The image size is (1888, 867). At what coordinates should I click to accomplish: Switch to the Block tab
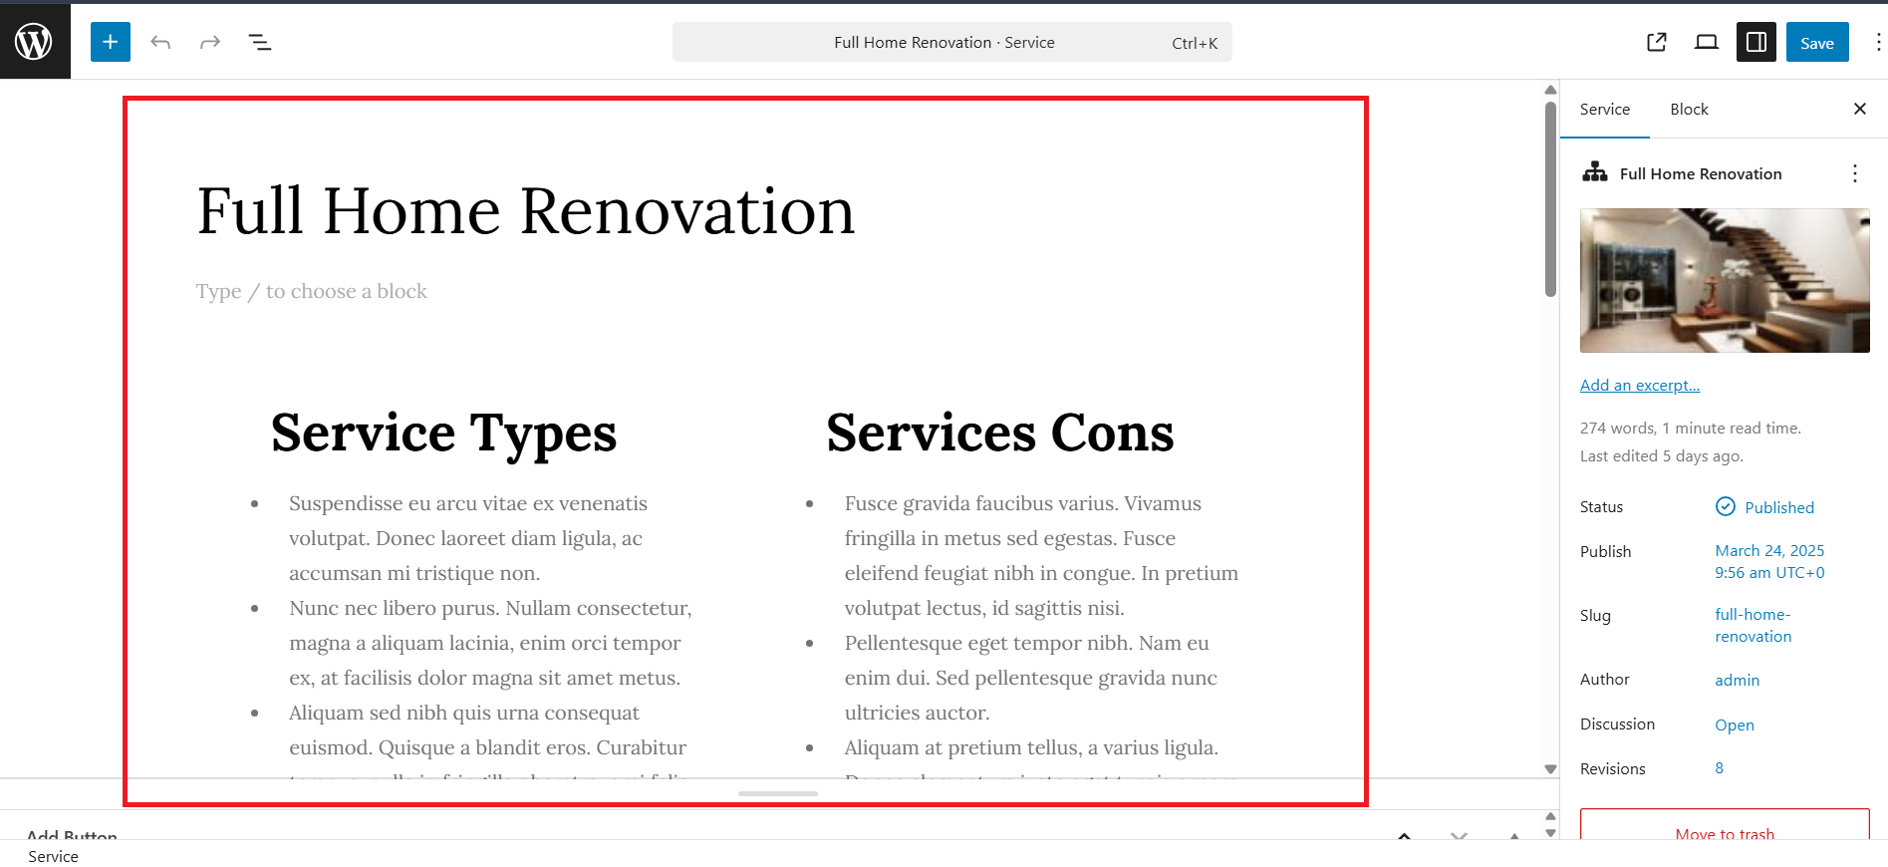tap(1689, 109)
